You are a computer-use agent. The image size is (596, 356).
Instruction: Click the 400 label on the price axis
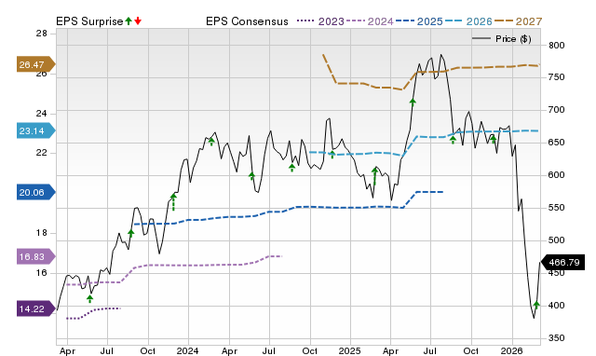coord(557,306)
